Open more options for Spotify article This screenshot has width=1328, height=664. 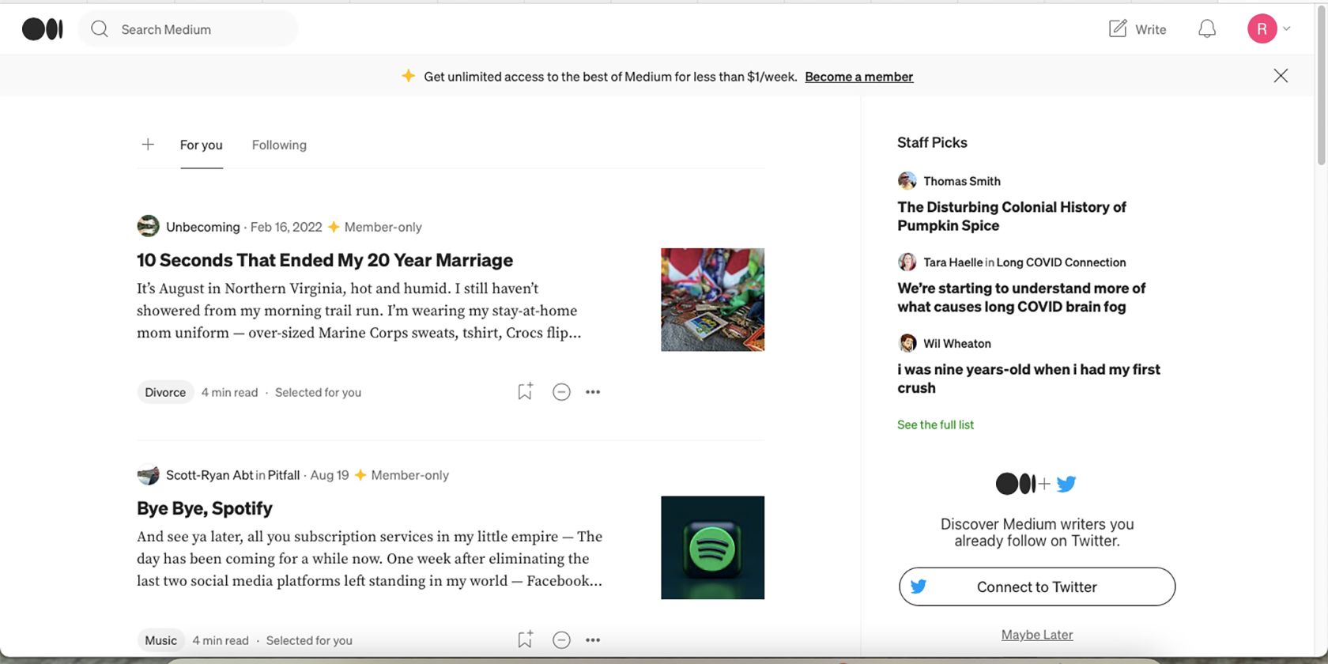(593, 639)
